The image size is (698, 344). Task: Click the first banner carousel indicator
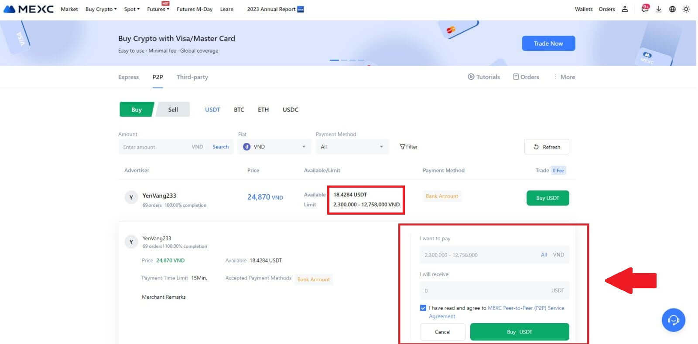pyautogui.click(x=334, y=60)
